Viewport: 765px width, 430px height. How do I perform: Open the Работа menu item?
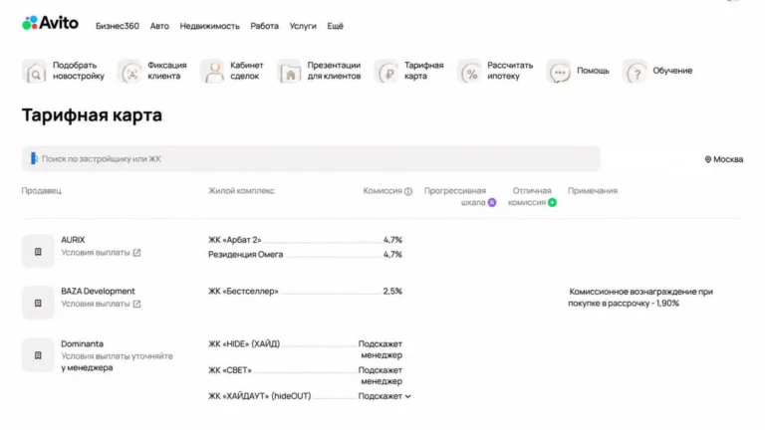coord(264,26)
